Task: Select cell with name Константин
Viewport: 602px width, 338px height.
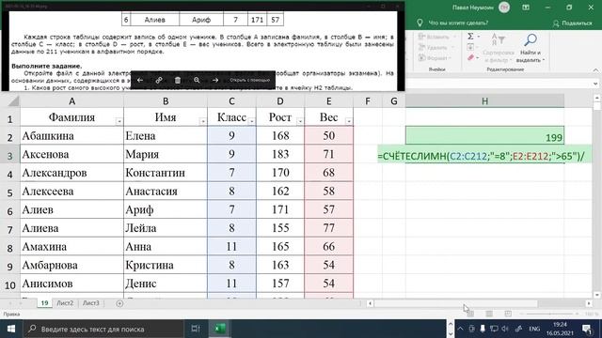Action: pyautogui.click(x=166, y=173)
